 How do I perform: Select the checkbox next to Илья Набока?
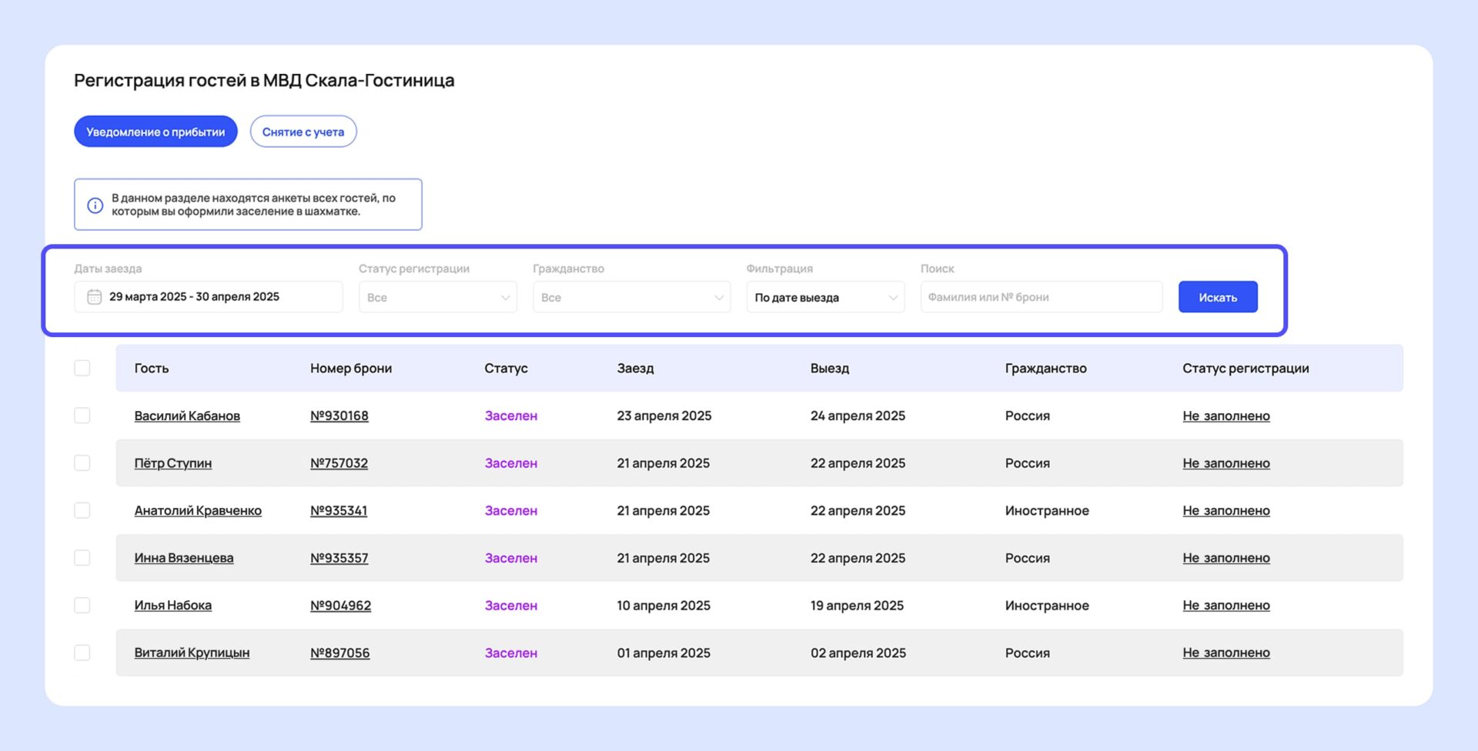pyautogui.click(x=82, y=606)
